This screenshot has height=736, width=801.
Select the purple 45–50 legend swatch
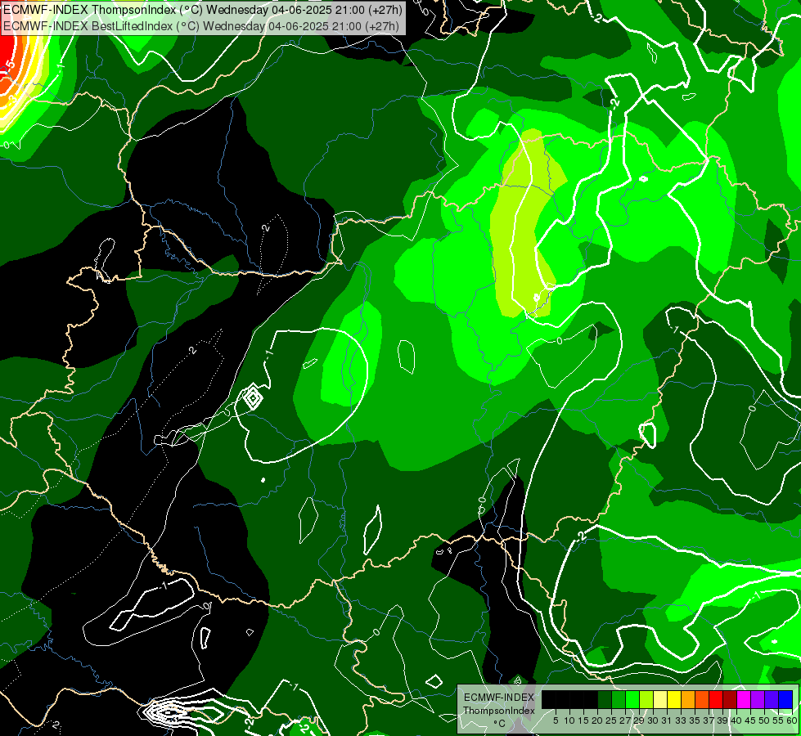[758, 699]
